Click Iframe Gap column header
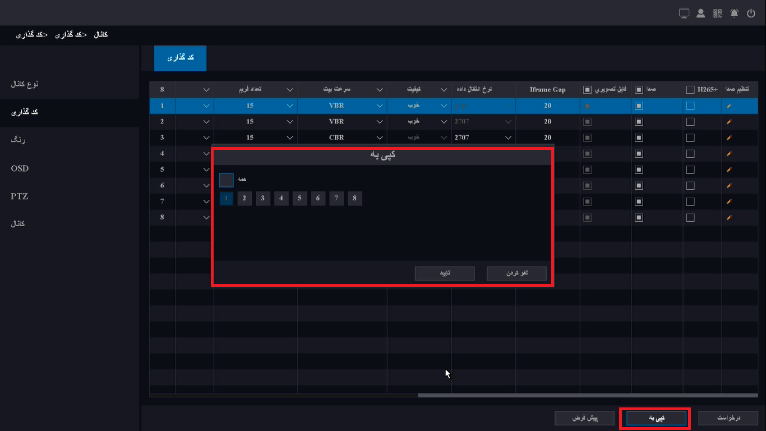Screen dimensions: 766x431 [x=547, y=90]
